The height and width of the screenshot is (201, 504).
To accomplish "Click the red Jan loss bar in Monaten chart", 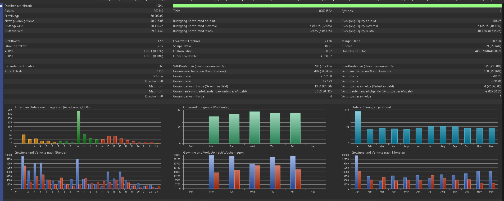I will pos(360,180).
